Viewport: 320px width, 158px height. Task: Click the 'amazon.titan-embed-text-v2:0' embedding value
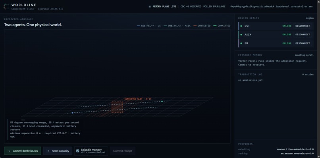295,149
